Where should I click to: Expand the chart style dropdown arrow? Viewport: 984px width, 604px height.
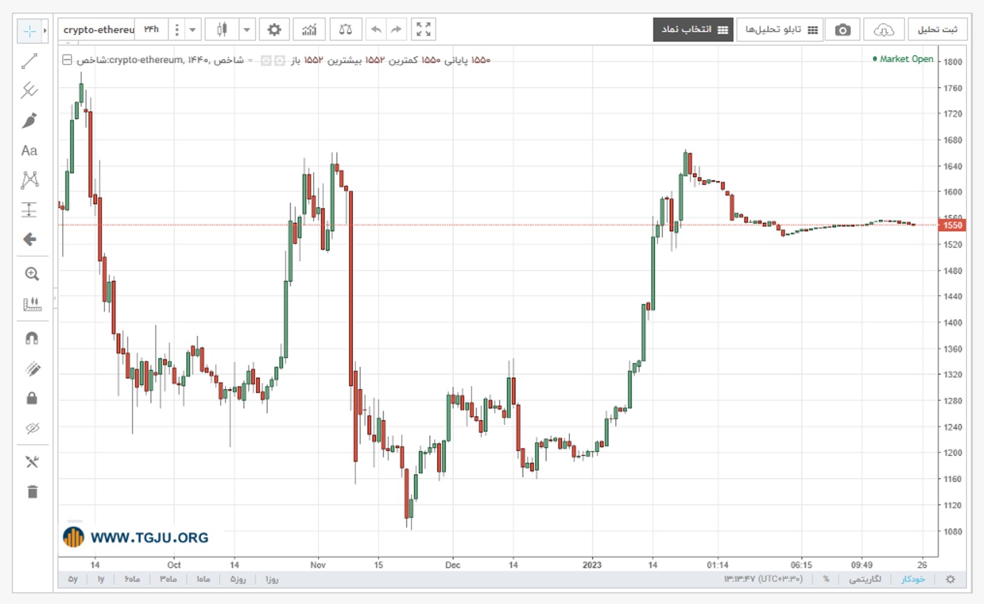(247, 30)
